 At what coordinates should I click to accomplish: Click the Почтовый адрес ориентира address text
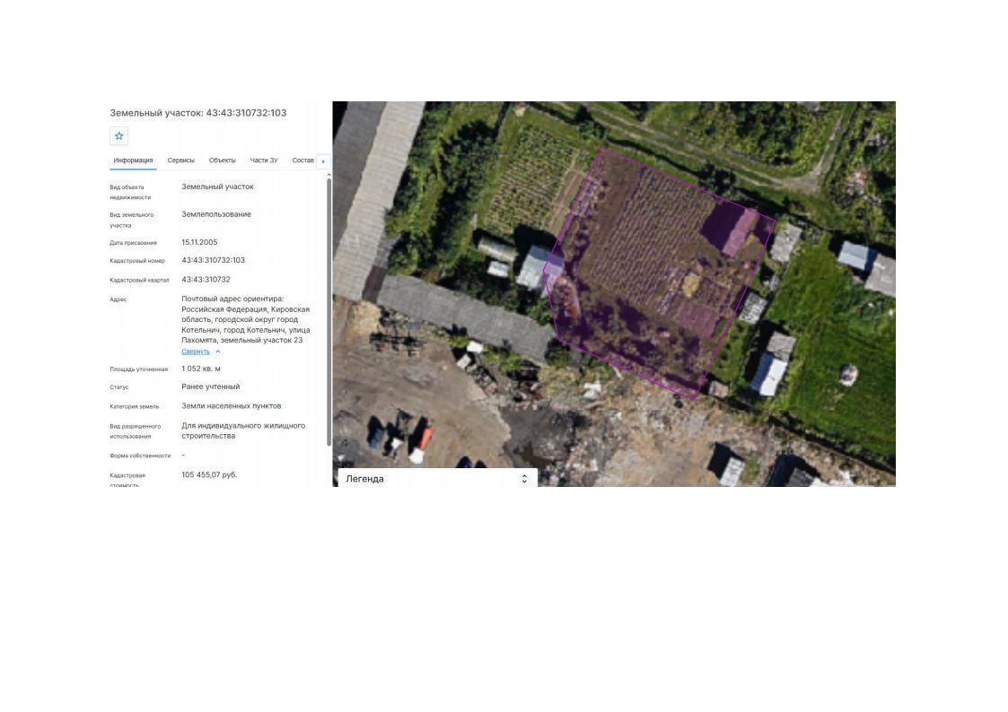click(x=246, y=320)
